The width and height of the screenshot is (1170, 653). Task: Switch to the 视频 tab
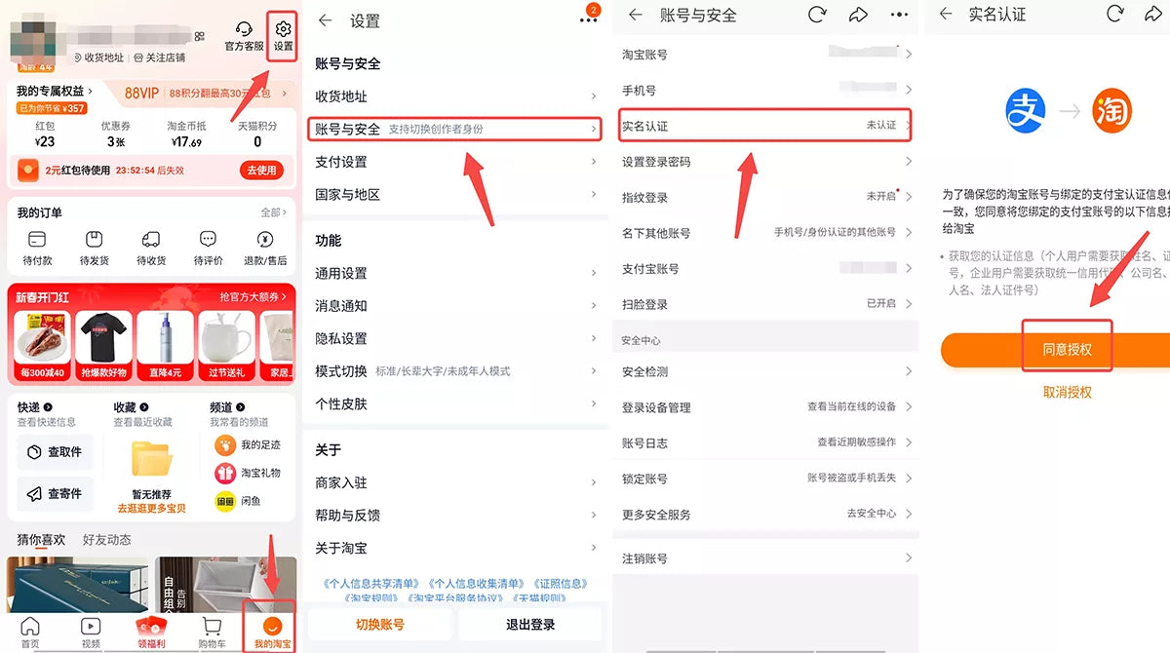pos(91,632)
